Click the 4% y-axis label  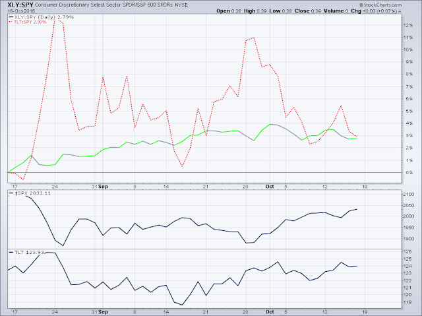(409, 123)
